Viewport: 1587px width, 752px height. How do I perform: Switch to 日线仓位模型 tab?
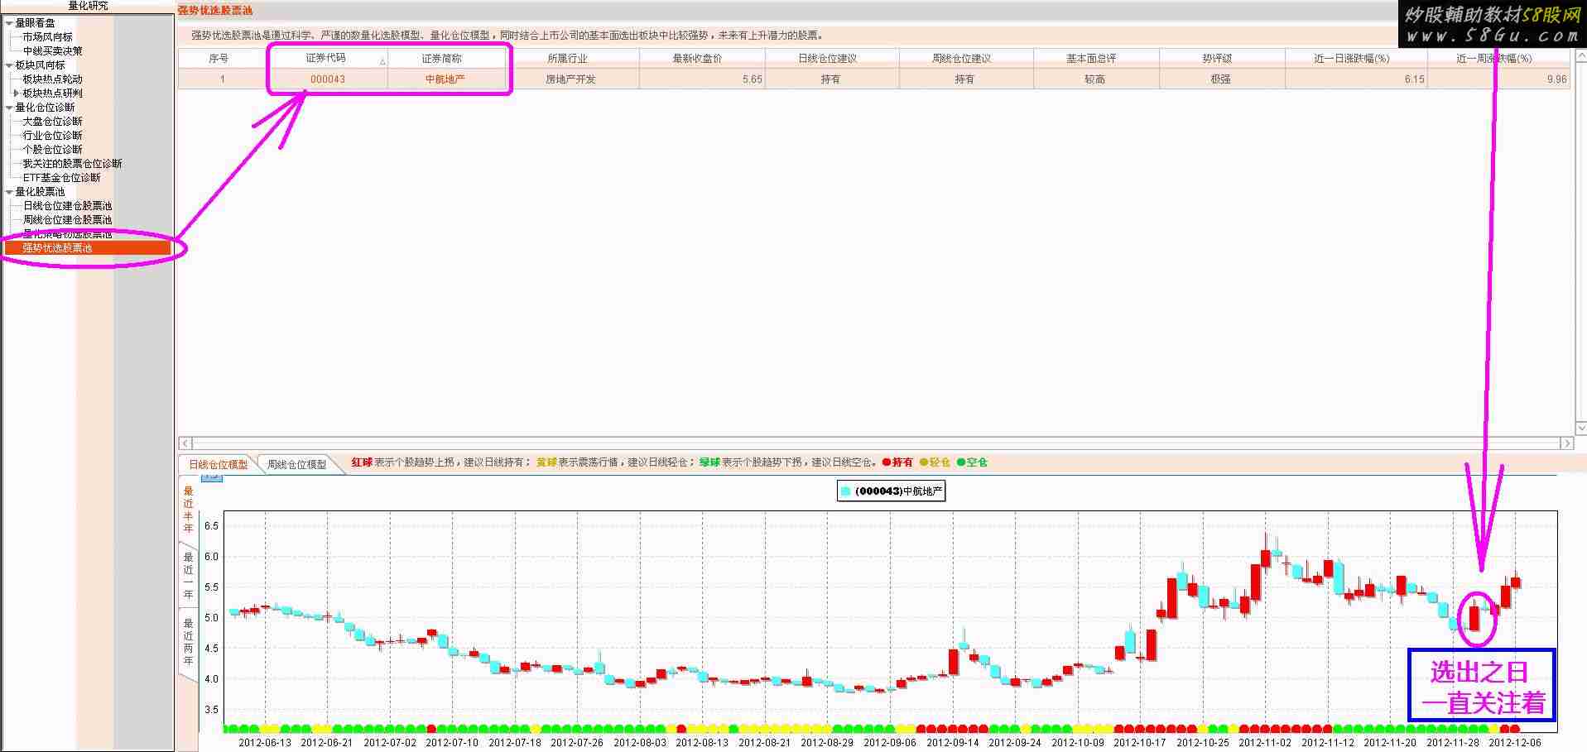click(218, 464)
